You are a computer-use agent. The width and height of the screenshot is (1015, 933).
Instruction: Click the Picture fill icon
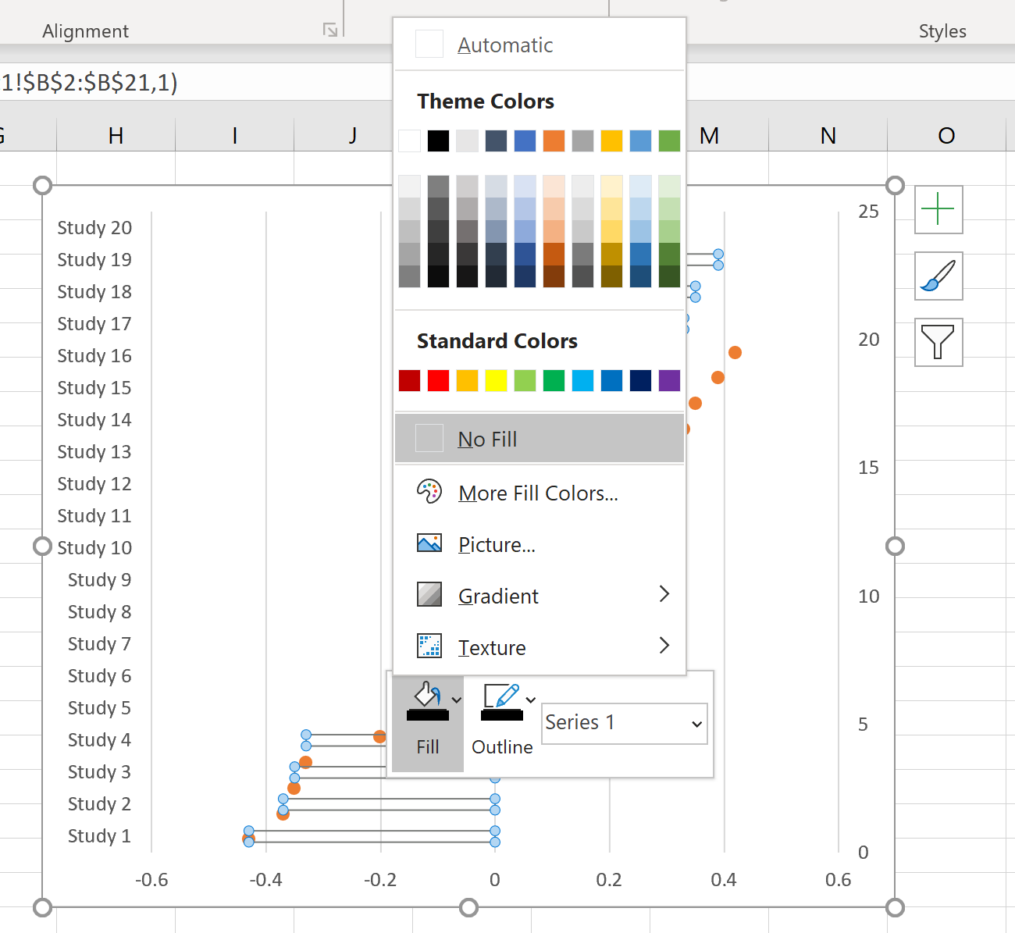429,543
